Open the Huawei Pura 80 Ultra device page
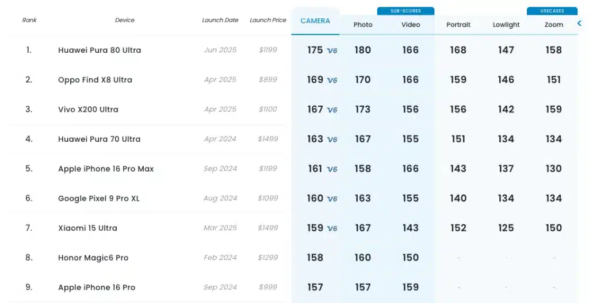 (100, 50)
